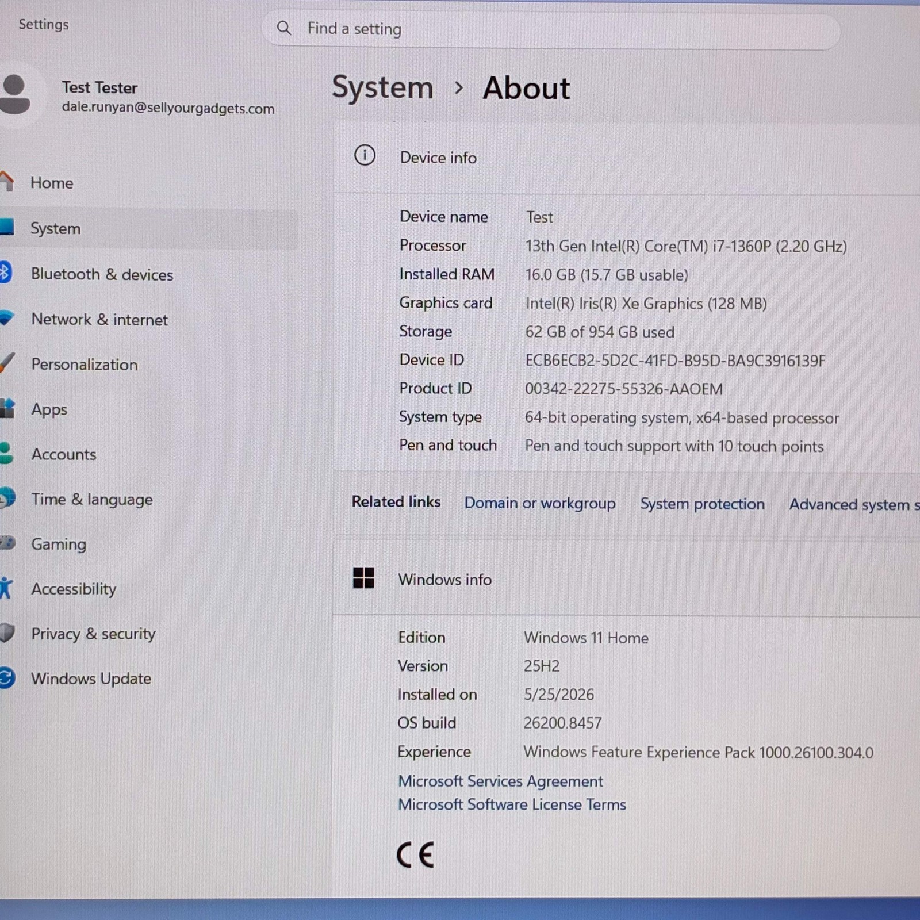
Task: Click the Find a setting search box
Action: click(x=551, y=29)
